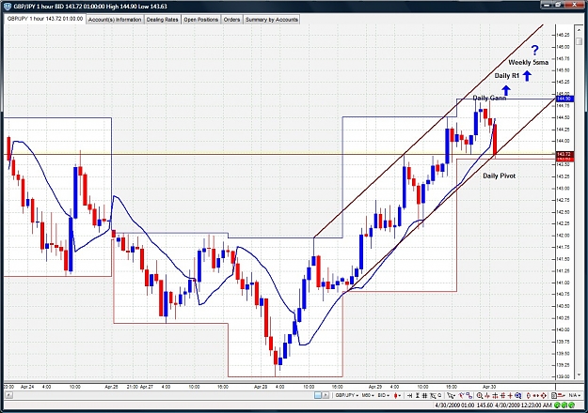Toggle the chart grid hash icon
This screenshot has height=413, width=588.
click(425, 395)
